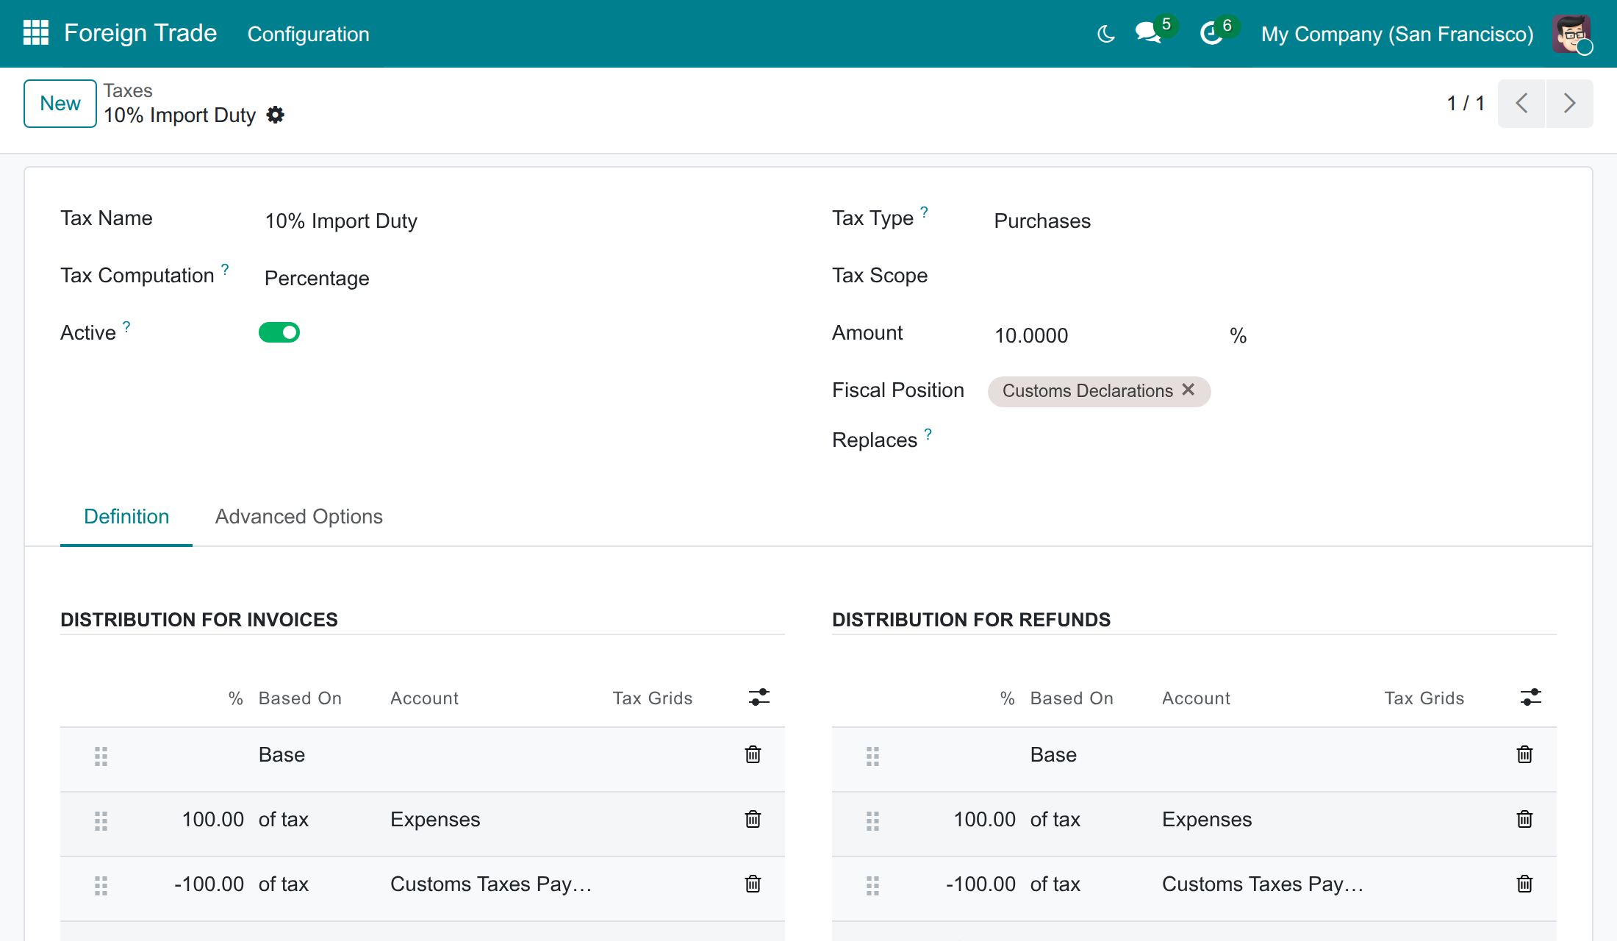Open the Replaces field dropdown
Image resolution: width=1617 pixels, height=941 pixels.
point(1272,441)
